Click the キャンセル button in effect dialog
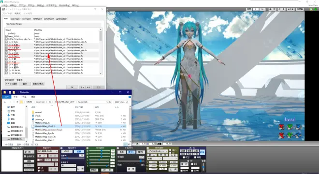 tap(85, 87)
